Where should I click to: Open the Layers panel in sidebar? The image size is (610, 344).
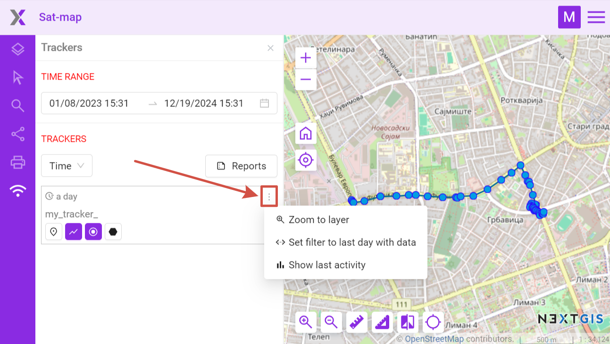[x=18, y=49]
